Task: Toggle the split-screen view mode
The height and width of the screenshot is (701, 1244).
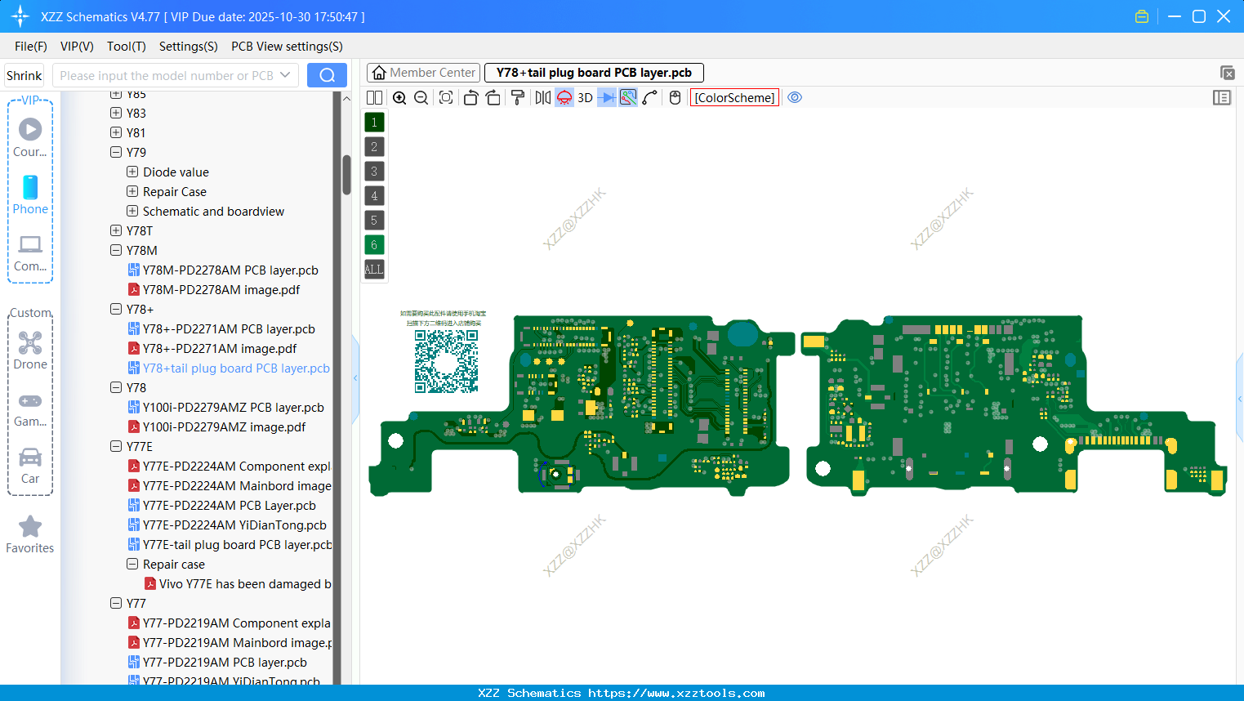Action: (x=373, y=97)
